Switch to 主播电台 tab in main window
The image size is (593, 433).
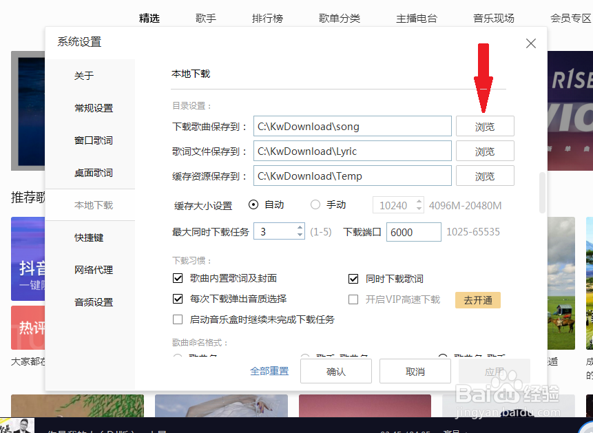click(417, 18)
